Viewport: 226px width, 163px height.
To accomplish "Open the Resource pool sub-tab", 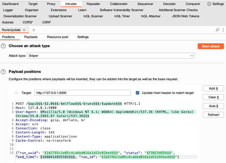I will (x=58, y=37).
